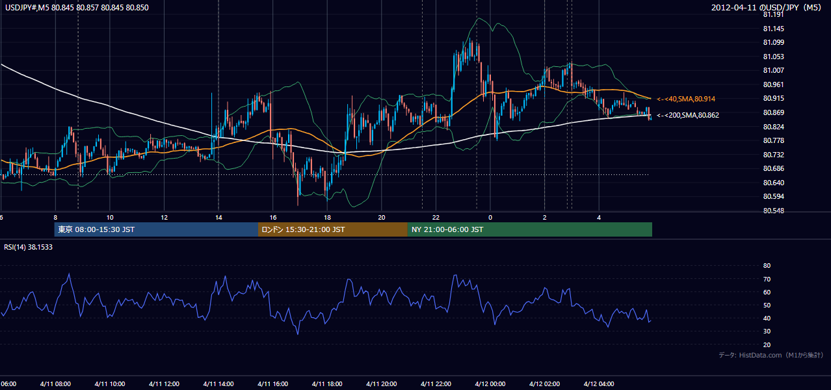
Task: Select the London 15:30-21:00 JST session bar
Action: [x=333, y=229]
